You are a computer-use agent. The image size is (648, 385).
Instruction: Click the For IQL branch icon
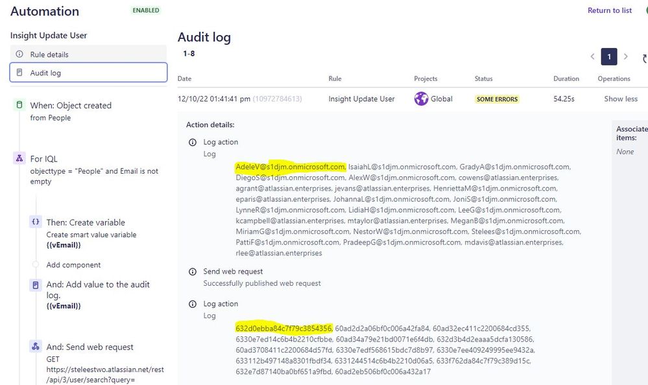click(19, 158)
